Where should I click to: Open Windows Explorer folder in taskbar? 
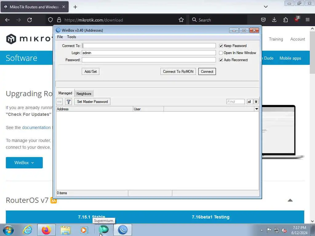[66, 230]
